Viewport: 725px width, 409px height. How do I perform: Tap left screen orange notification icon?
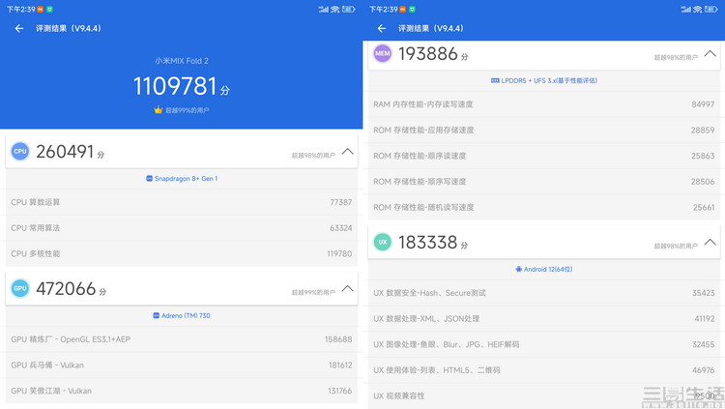pos(41,10)
